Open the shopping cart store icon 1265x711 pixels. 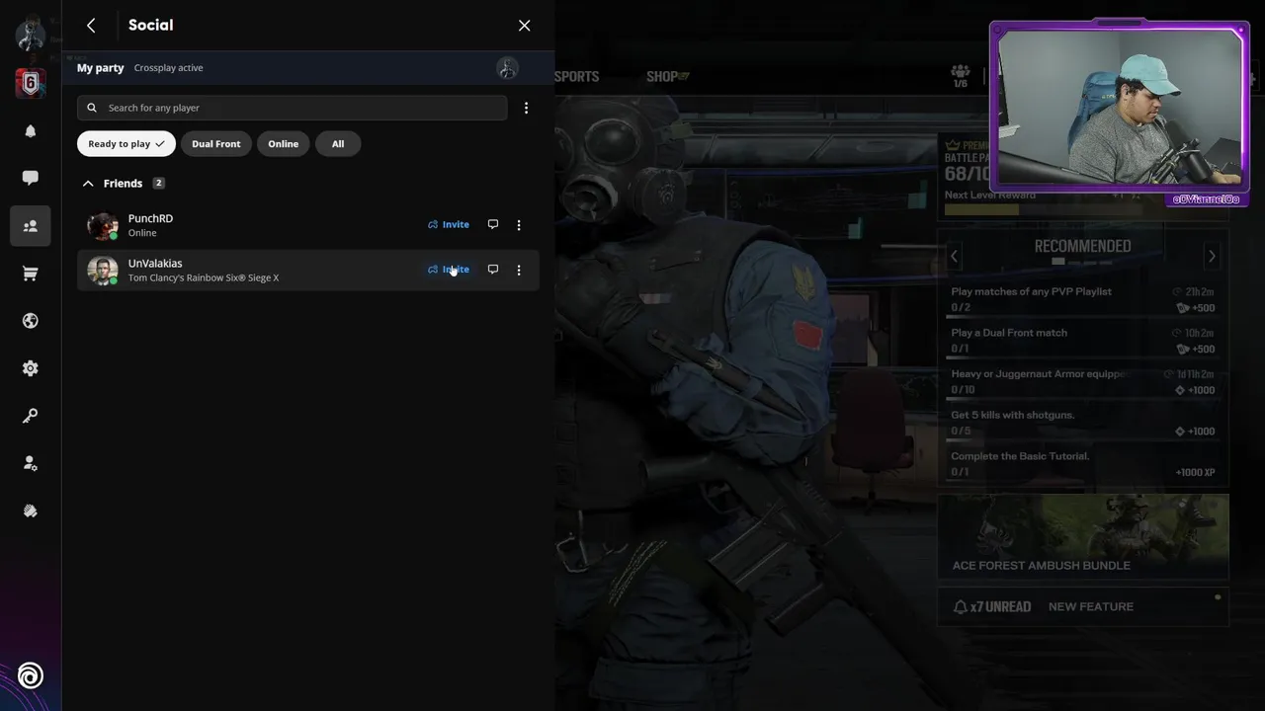pyautogui.click(x=31, y=274)
